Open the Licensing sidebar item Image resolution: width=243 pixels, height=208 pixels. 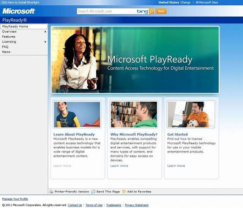9,42
